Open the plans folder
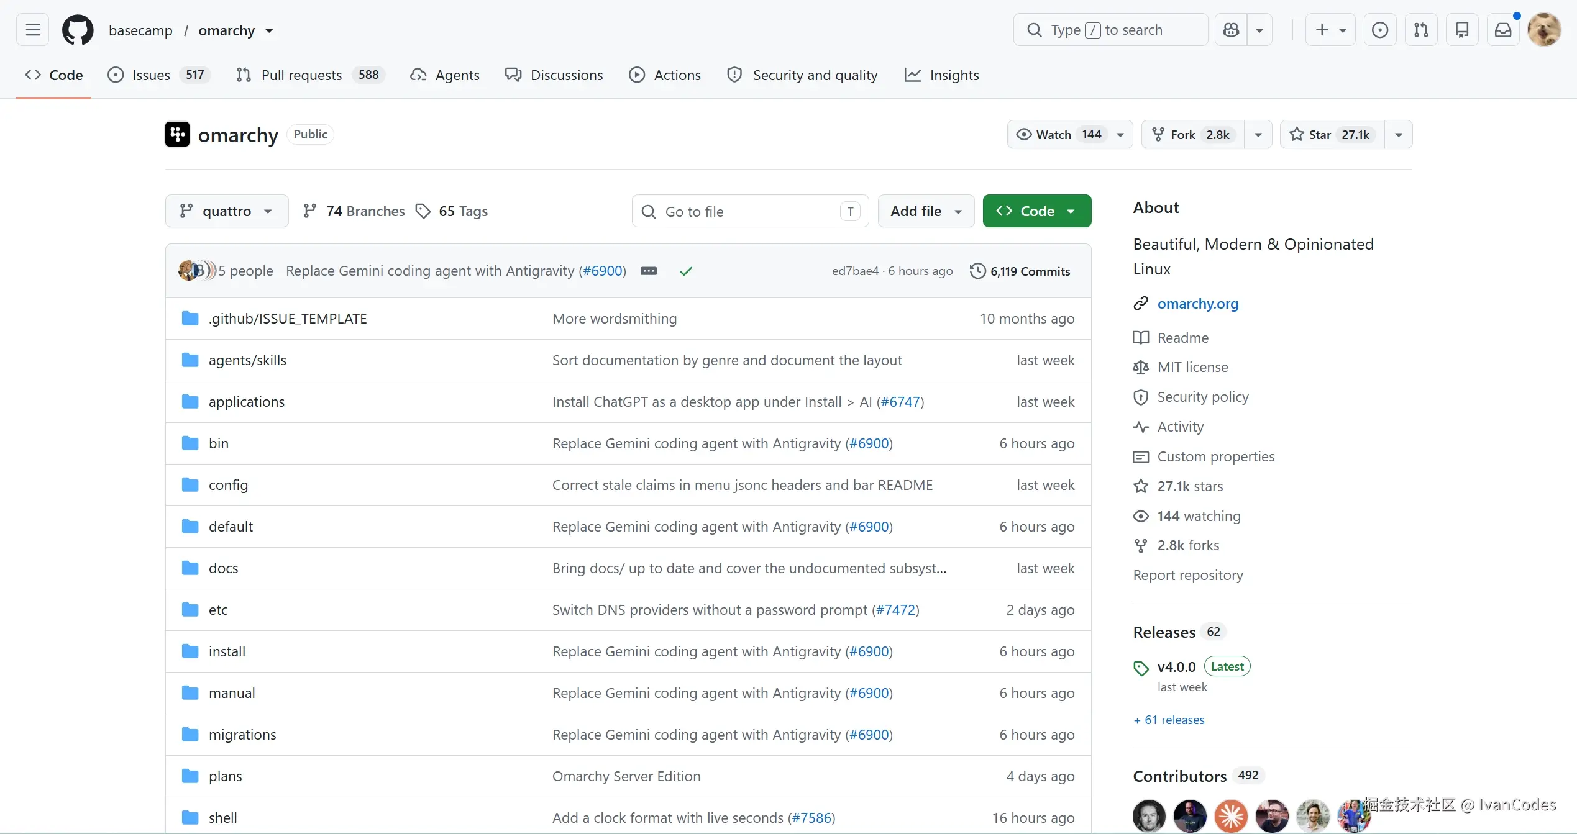1577x834 pixels. point(225,776)
